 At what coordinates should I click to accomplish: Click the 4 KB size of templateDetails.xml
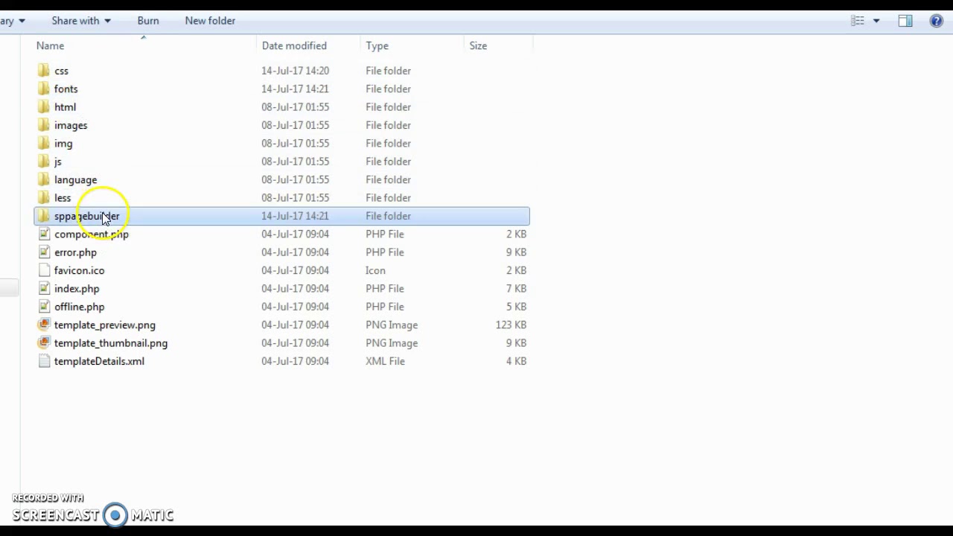517,361
